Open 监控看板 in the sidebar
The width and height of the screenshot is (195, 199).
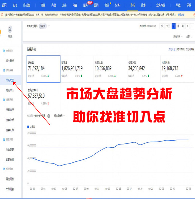10,61
